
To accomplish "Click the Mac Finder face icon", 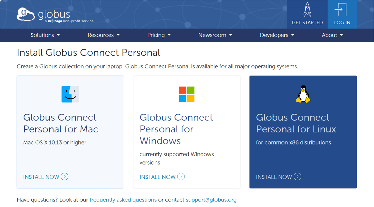I will (70, 94).
